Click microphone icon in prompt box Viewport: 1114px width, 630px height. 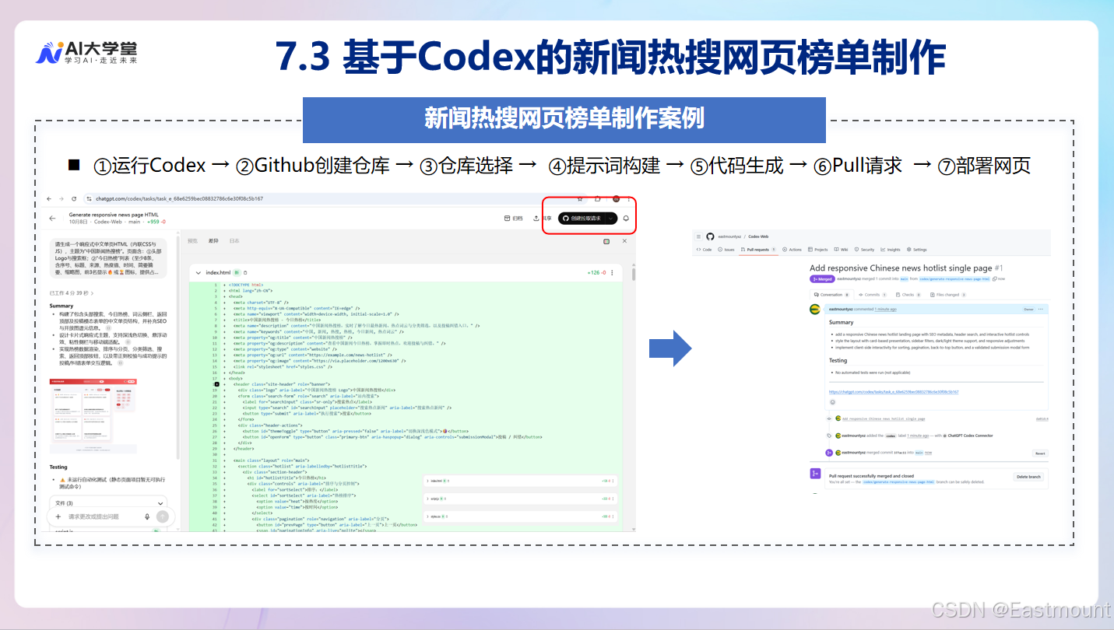pos(147,516)
